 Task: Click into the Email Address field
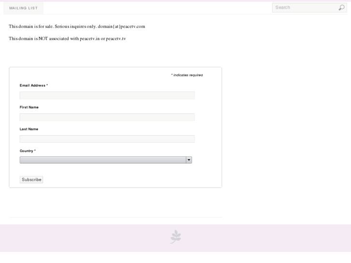[107, 96]
